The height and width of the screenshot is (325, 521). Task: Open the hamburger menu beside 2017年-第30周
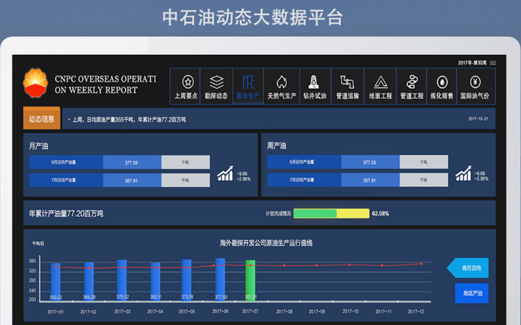coord(493,63)
